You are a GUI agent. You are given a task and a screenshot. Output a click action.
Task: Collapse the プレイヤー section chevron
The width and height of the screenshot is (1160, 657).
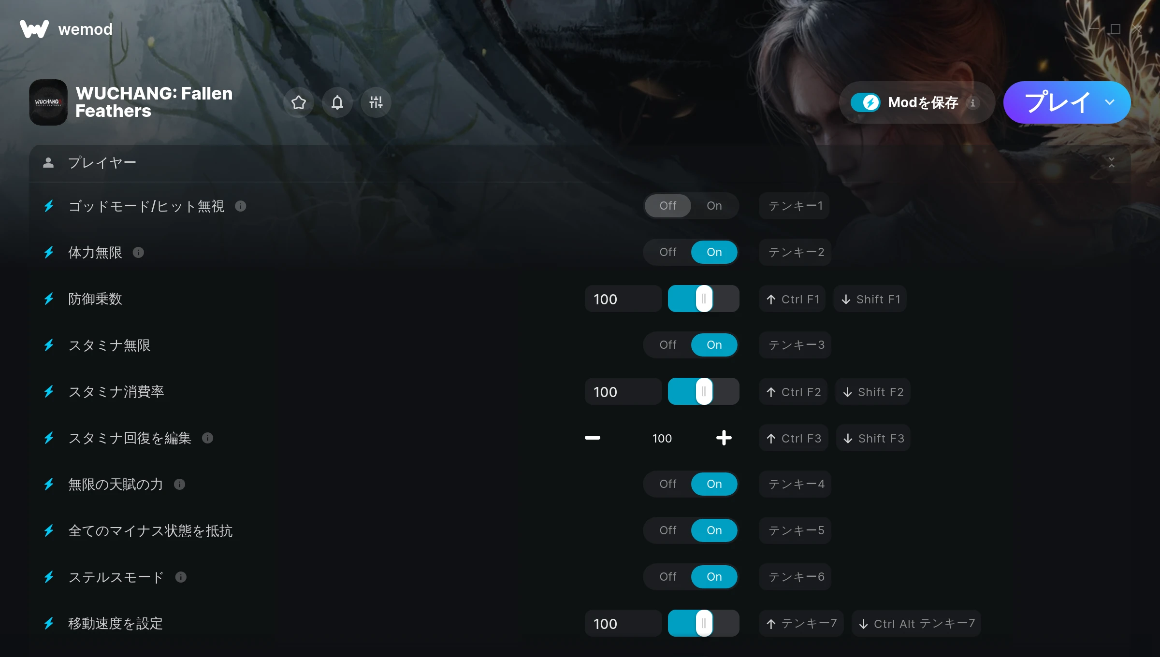pyautogui.click(x=1112, y=163)
